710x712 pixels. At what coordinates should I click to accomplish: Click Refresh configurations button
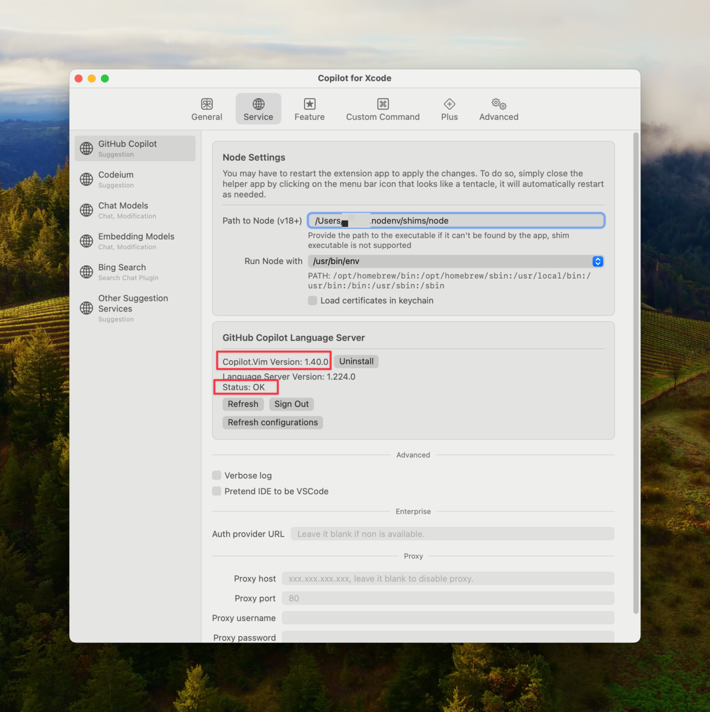[x=272, y=422]
